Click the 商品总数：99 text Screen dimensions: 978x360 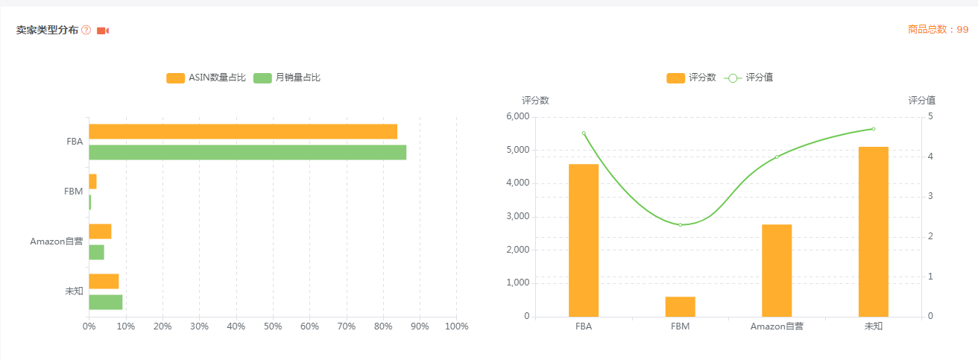(938, 30)
